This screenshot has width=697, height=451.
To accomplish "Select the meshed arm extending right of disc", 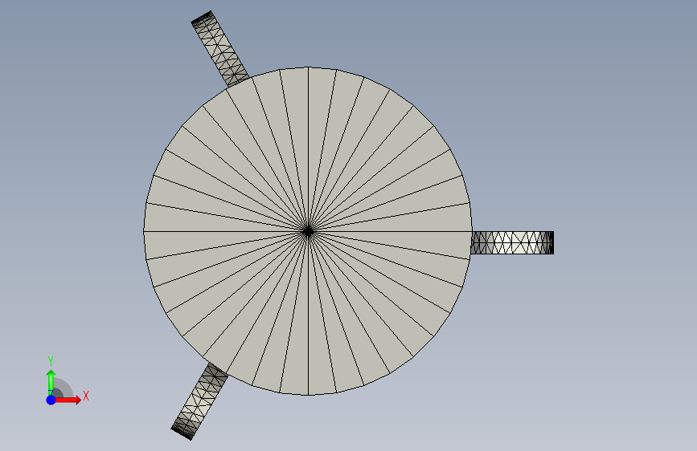I will click(512, 243).
